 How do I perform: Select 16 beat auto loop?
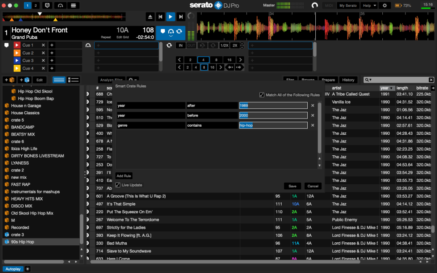pyautogui.click(x=229, y=60)
